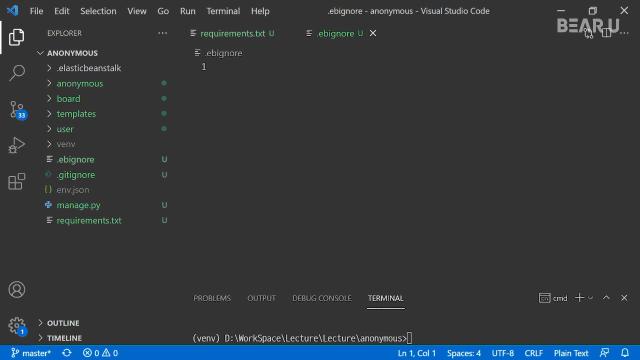The height and width of the screenshot is (360, 640).
Task: Open the File menu
Action: [x=36, y=11]
